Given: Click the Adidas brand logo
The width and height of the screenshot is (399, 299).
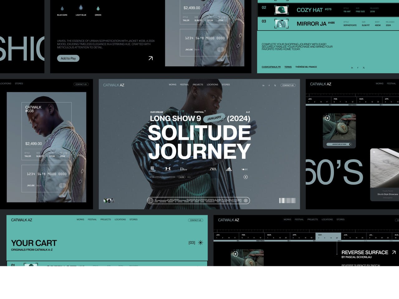Looking at the screenshot, I should [229, 169].
